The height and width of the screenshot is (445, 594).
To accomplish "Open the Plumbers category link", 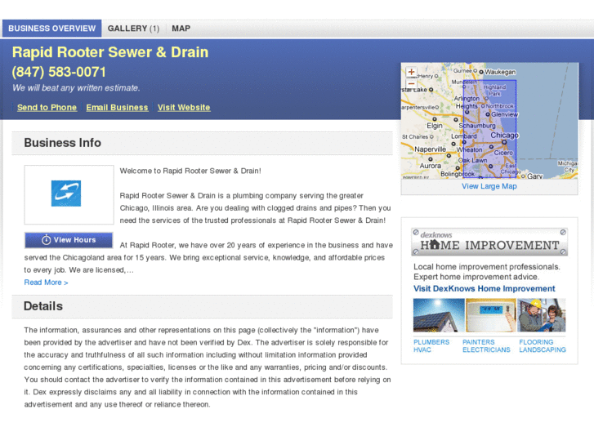I will (x=431, y=342).
